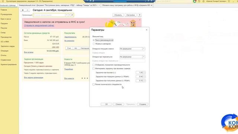Viewport: 238px width, 134px height.
Task: Select the Формы в закладках radio button
Action: click(94, 44)
